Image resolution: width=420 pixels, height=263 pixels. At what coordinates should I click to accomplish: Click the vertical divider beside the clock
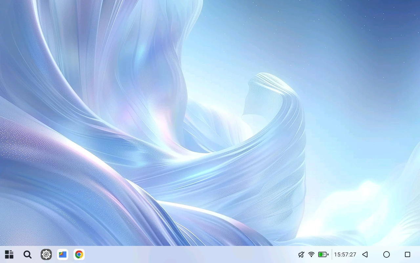tap(332, 254)
